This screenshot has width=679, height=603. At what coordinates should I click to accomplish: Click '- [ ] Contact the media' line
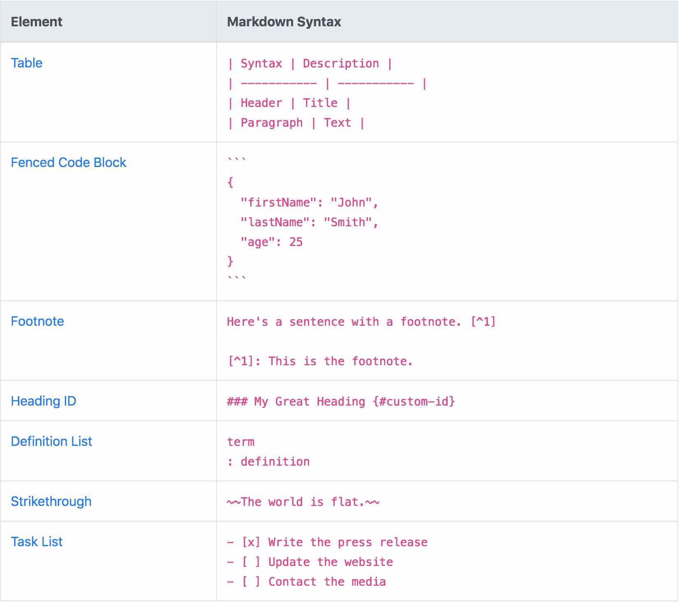(307, 582)
